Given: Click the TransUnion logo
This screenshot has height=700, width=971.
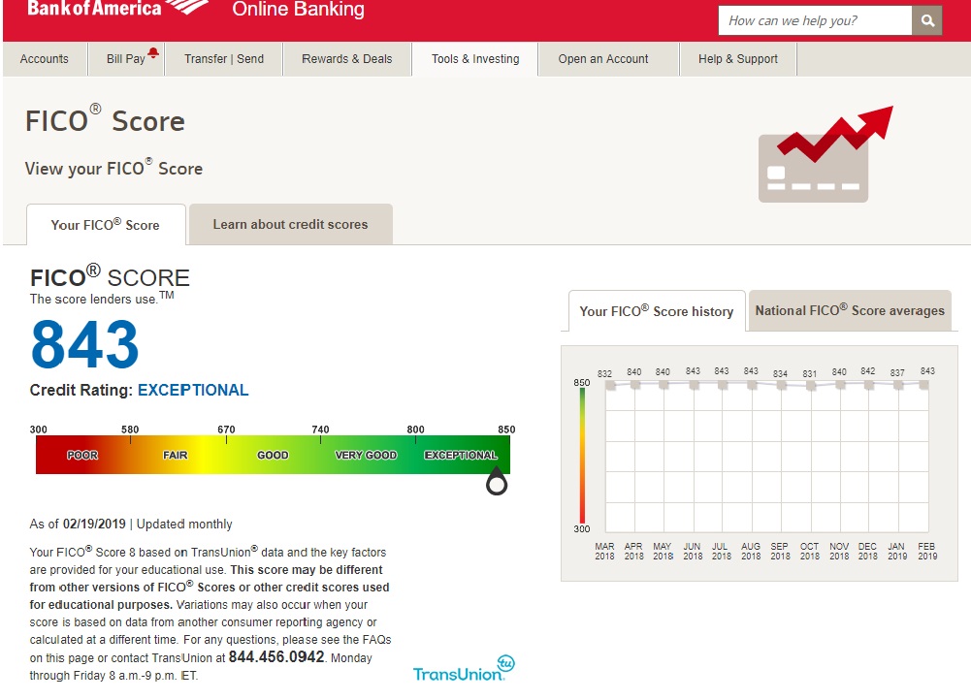Looking at the screenshot, I should [x=464, y=668].
